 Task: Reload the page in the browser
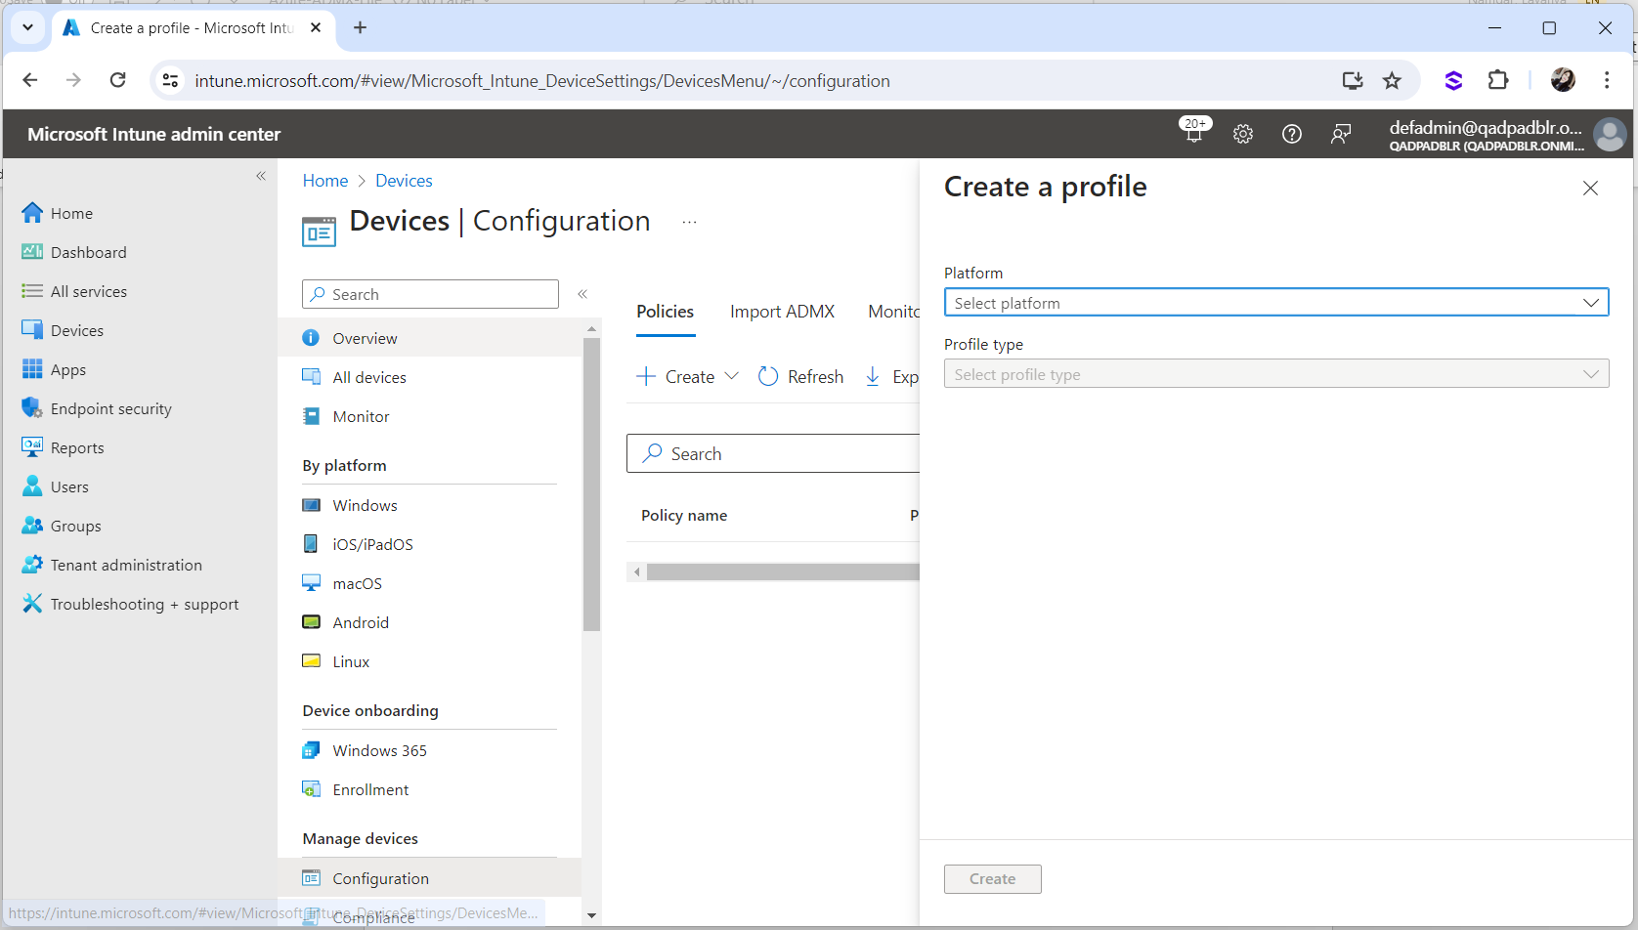click(117, 80)
